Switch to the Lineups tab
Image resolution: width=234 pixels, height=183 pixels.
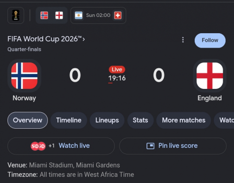[x=107, y=120]
